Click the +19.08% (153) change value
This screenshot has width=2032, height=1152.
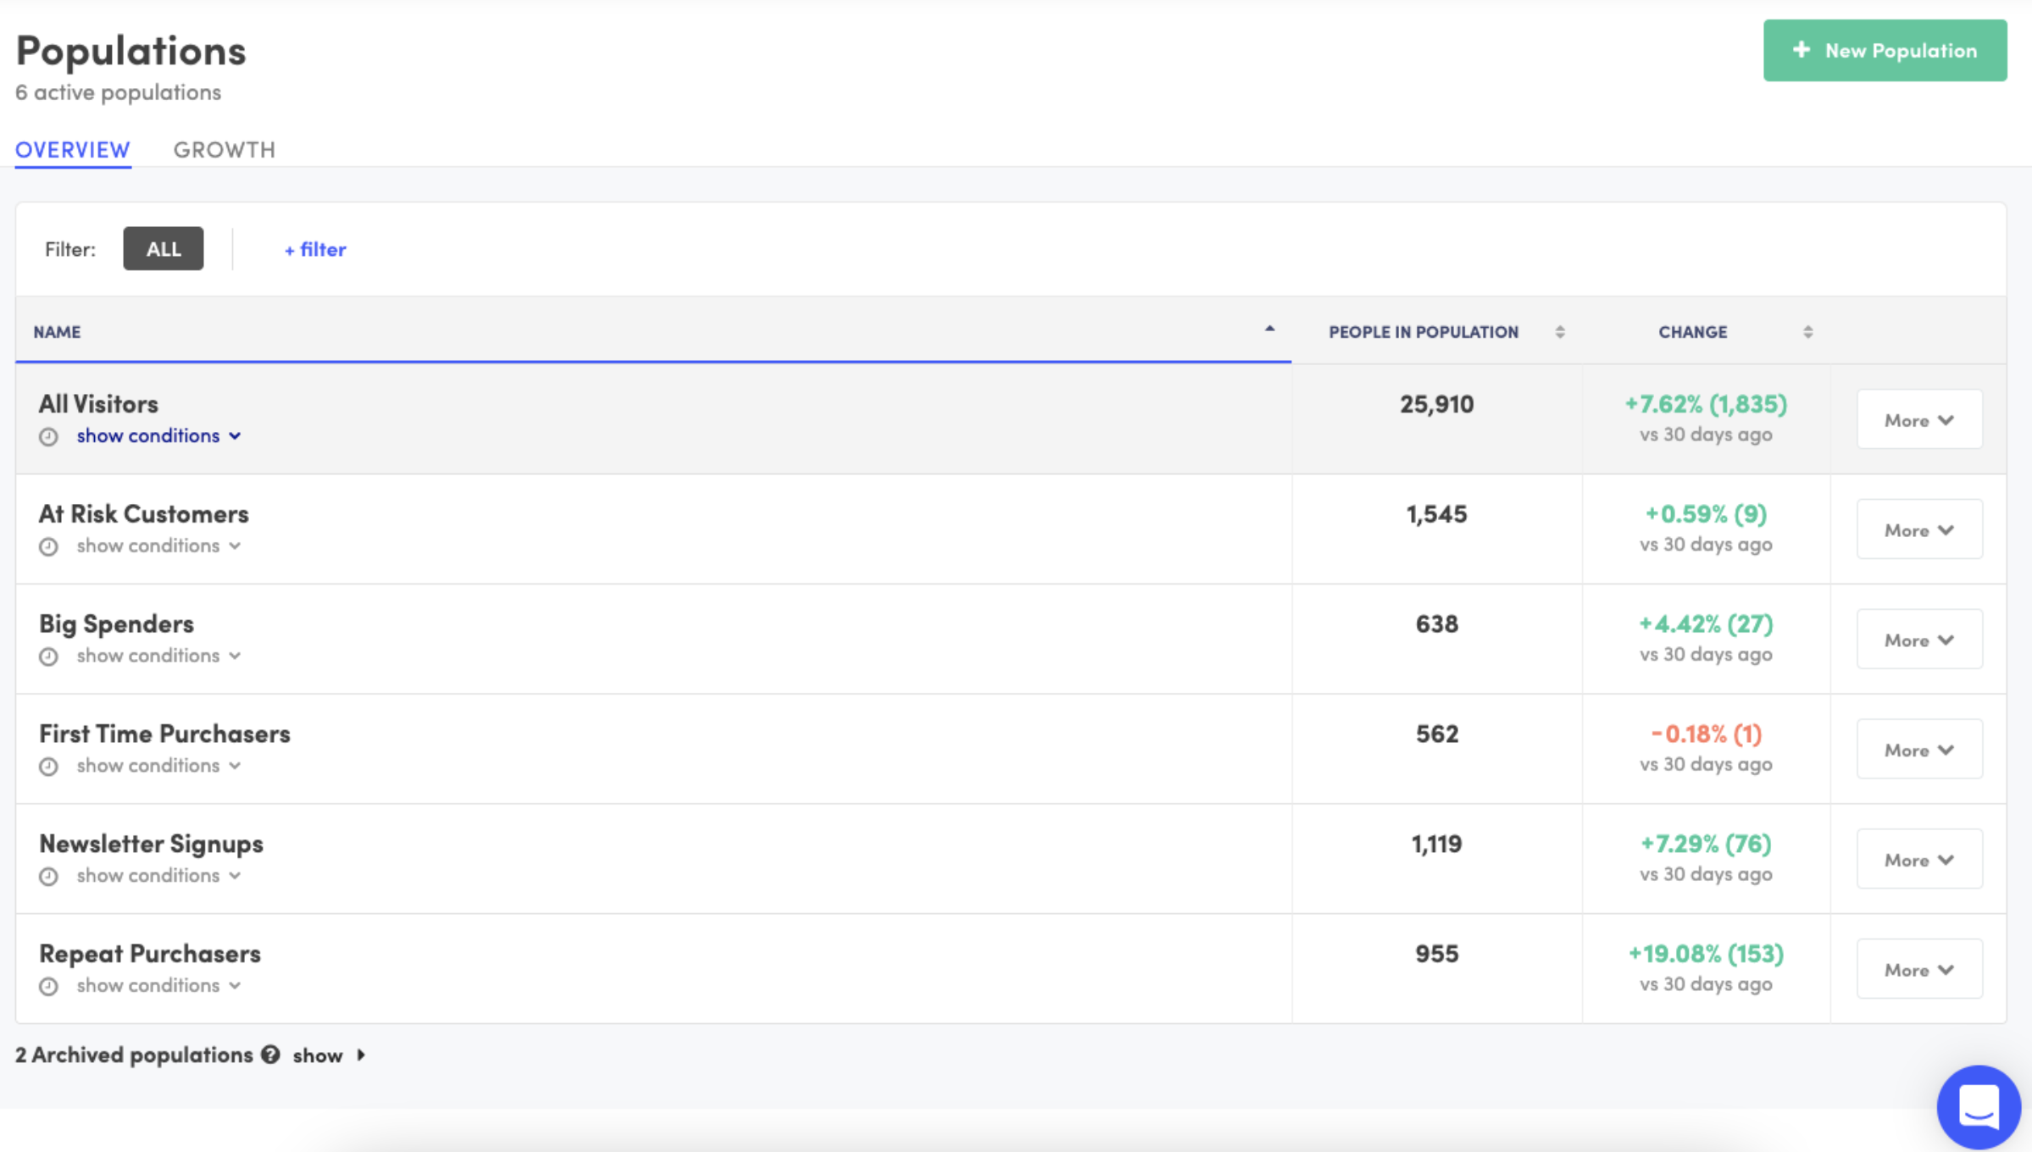click(x=1706, y=954)
